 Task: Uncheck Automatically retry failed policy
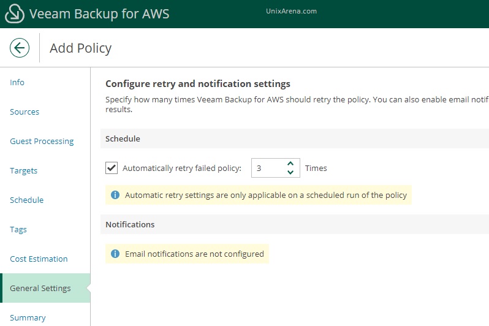point(112,168)
